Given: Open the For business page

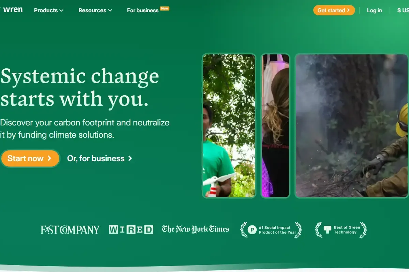Looking at the screenshot, I should [x=142, y=11].
